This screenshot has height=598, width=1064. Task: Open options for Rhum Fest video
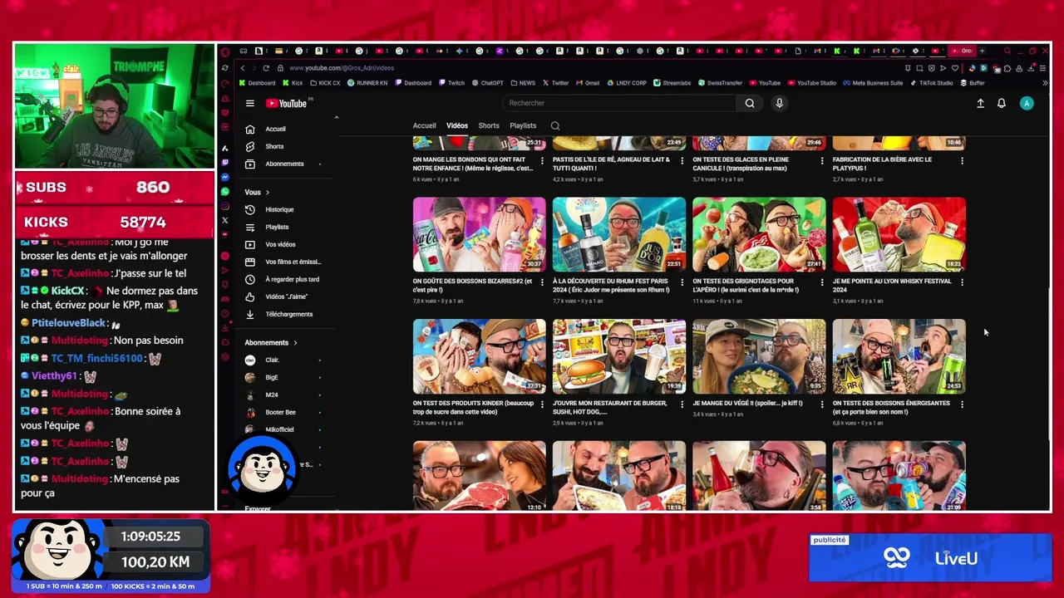point(682,282)
